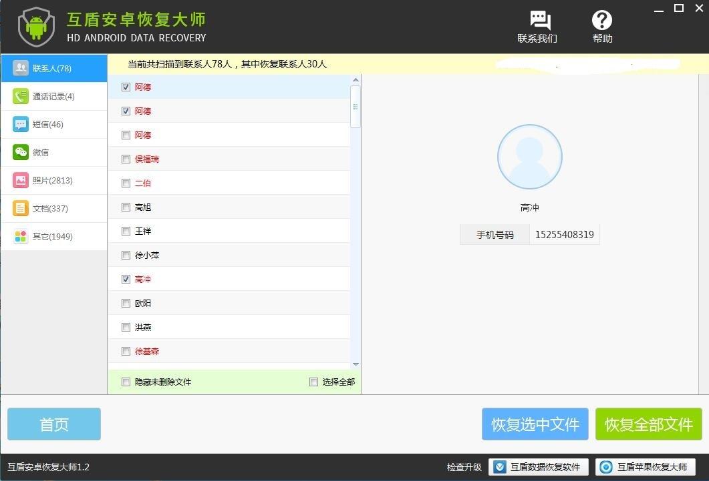
Task: Open the 照片 photos category icon
Action: click(x=21, y=180)
